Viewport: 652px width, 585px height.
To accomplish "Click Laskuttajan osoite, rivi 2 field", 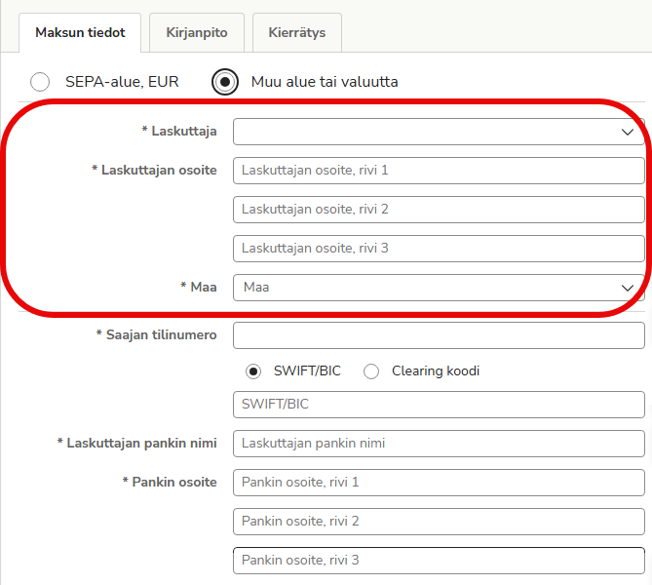I will (439, 210).
